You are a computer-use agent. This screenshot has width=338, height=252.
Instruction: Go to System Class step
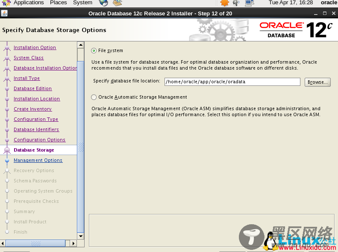(29, 58)
